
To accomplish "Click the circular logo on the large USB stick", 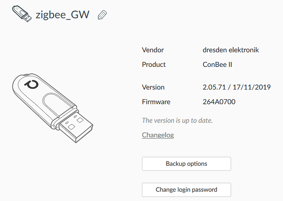I will [x=32, y=85].
